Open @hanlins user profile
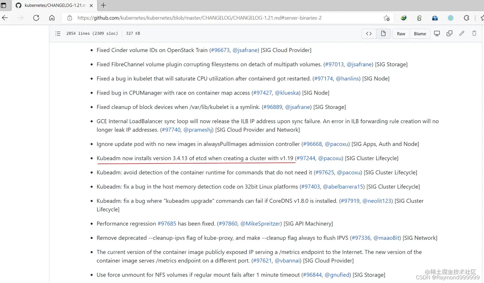The height and width of the screenshot is (283, 484). tap(347, 79)
